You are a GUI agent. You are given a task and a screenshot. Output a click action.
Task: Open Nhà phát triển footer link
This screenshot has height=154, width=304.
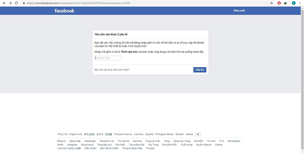tap(169, 145)
